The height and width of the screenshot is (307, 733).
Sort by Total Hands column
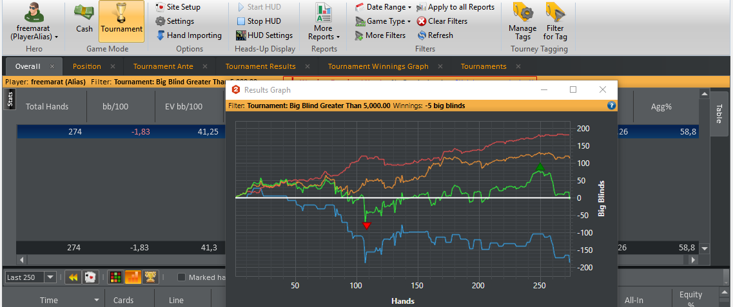click(47, 106)
